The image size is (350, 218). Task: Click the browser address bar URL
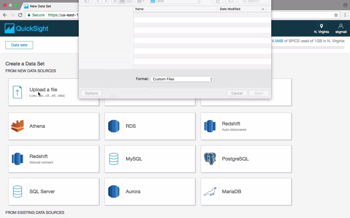click(63, 15)
